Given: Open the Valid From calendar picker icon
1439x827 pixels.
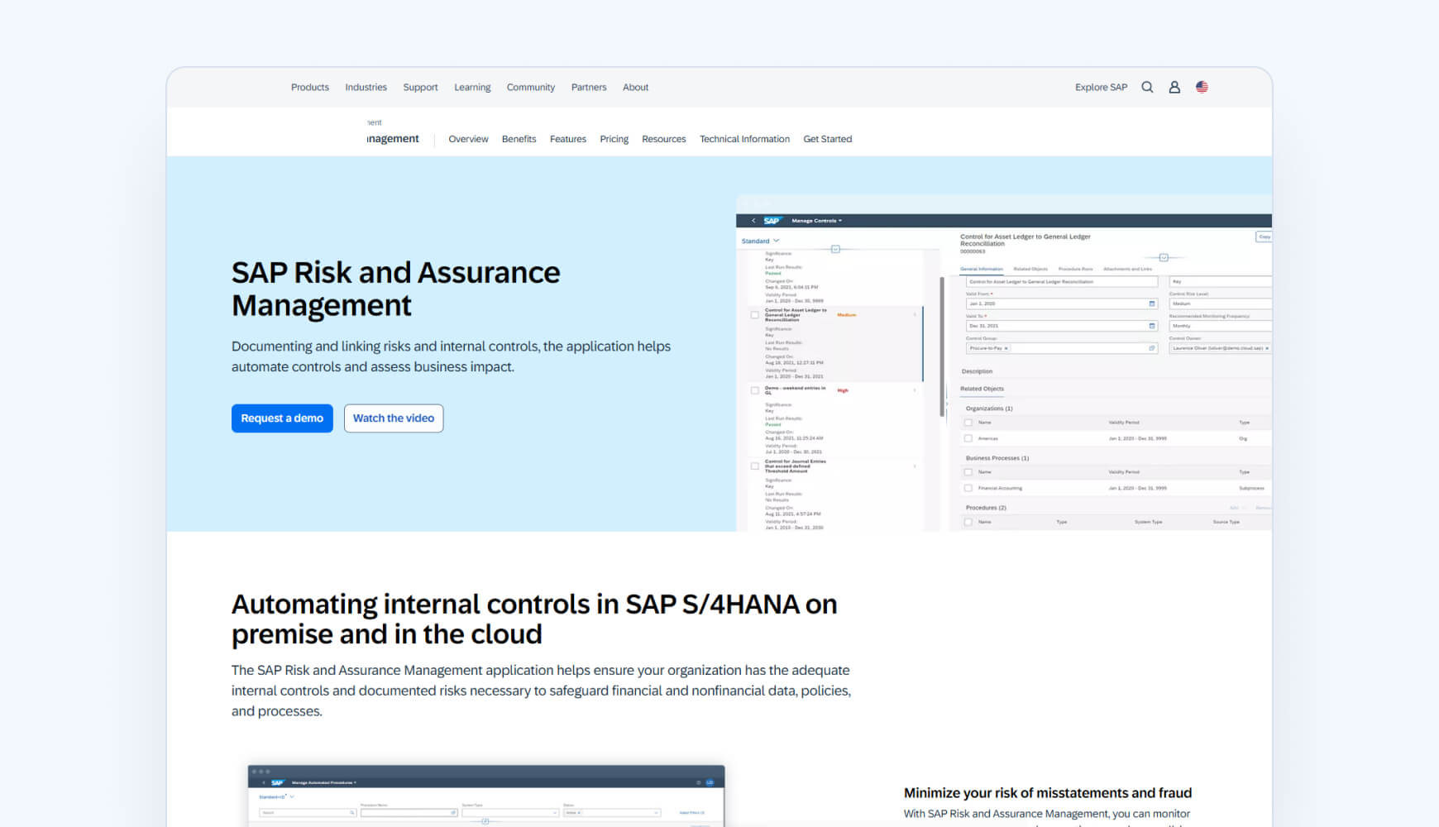Looking at the screenshot, I should [1151, 304].
